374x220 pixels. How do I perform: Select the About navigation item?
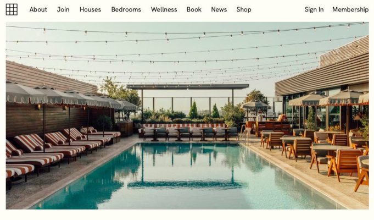pyautogui.click(x=38, y=9)
